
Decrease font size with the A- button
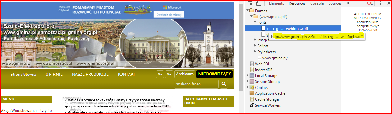pyautogui.click(x=160, y=74)
